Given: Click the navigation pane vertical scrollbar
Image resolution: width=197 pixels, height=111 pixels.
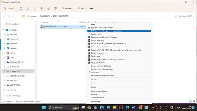Looking at the screenshot, I should point(36,52).
